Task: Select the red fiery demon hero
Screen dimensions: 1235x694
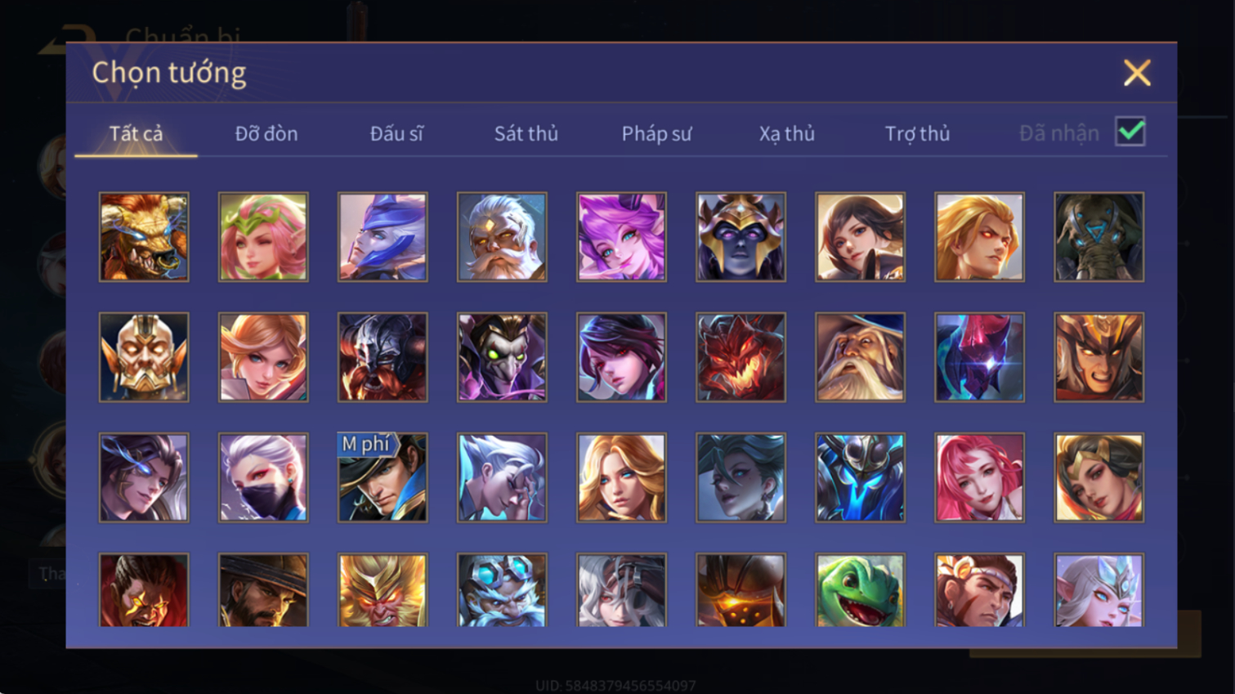Action: [741, 357]
